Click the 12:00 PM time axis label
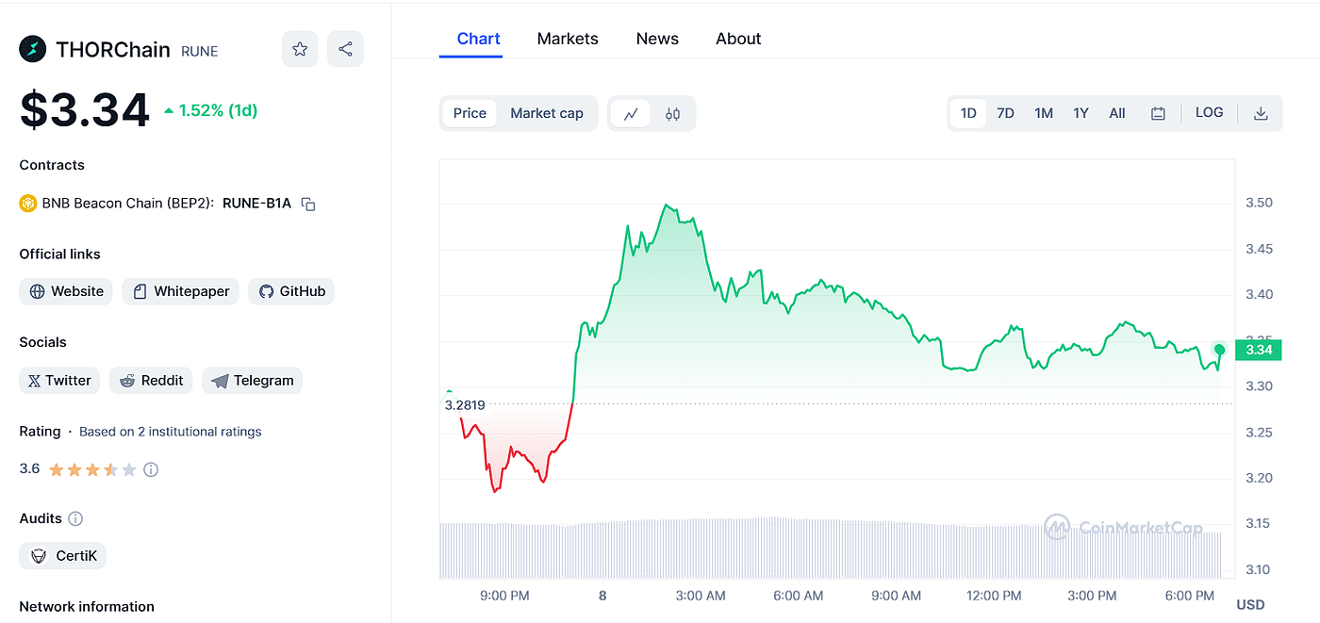This screenshot has height=623, width=1320. (x=994, y=596)
